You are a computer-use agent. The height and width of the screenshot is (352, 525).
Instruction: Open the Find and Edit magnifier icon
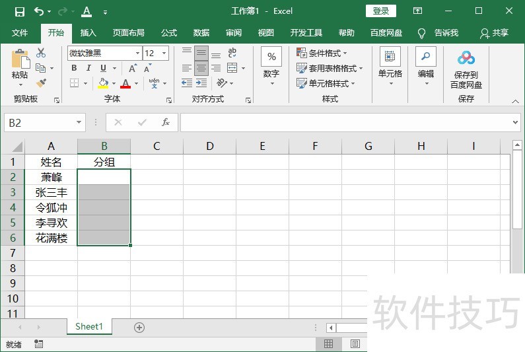425,56
